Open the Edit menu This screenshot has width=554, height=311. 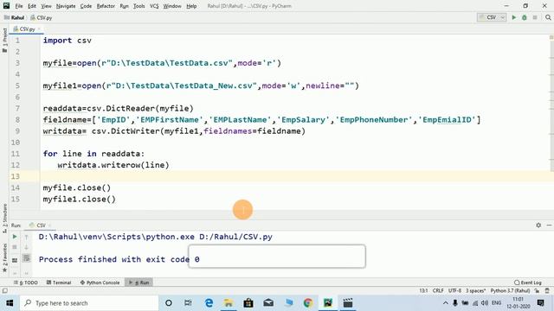(32, 6)
